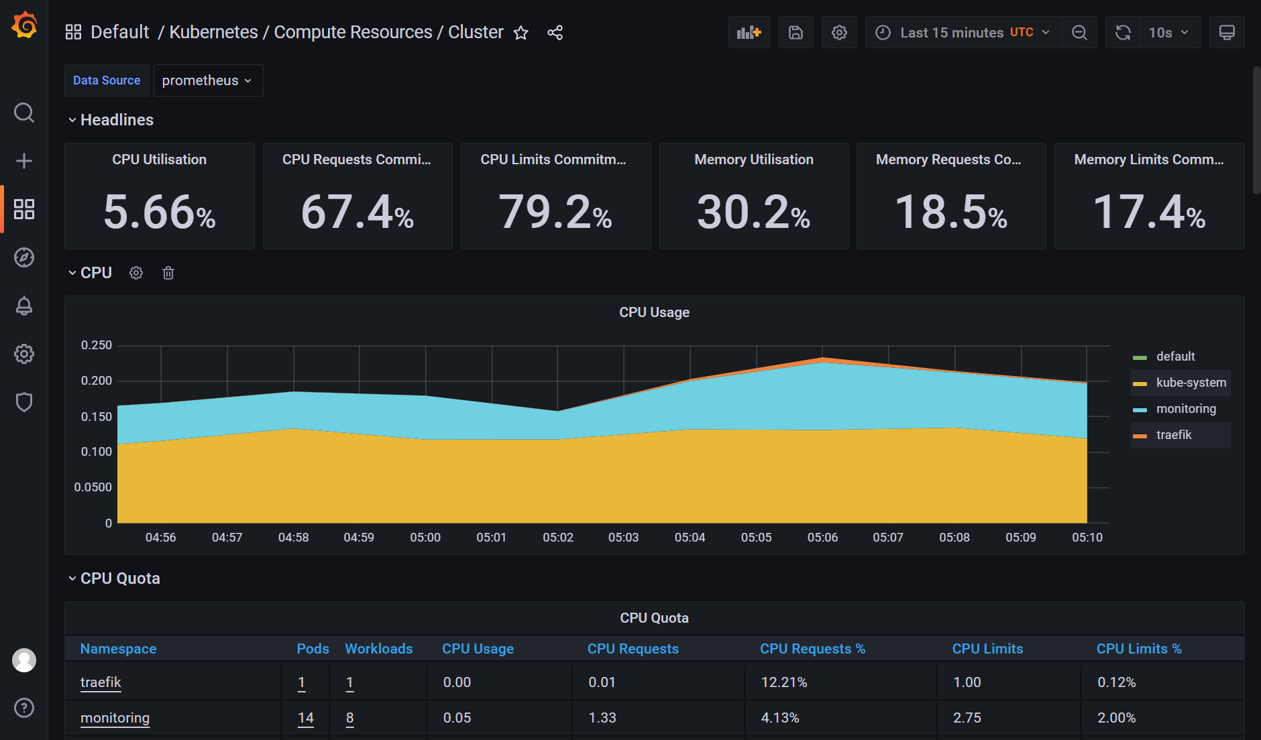Click the Add panel icon in toolbar
Screen dimensions: 1261x740
point(749,32)
